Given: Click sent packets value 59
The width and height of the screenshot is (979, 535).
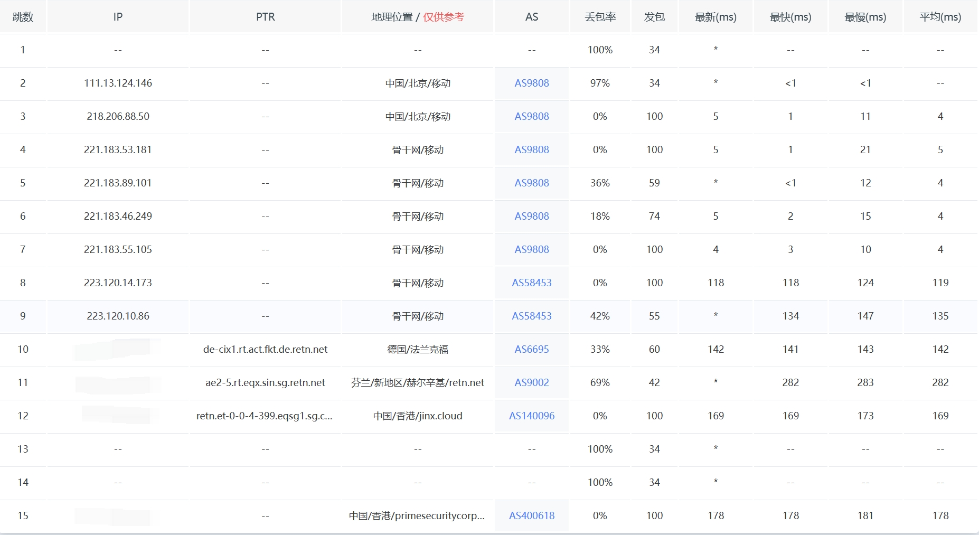Looking at the screenshot, I should [x=654, y=183].
